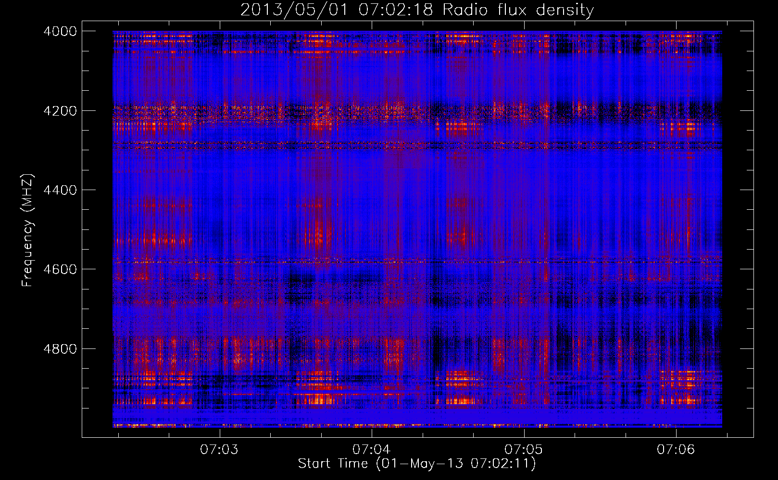
Task: Click the '07:04' time axis label
Action: (371, 449)
